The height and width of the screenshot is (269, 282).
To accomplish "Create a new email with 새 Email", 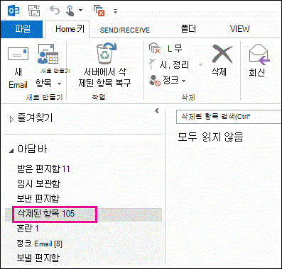I will click(18, 67).
